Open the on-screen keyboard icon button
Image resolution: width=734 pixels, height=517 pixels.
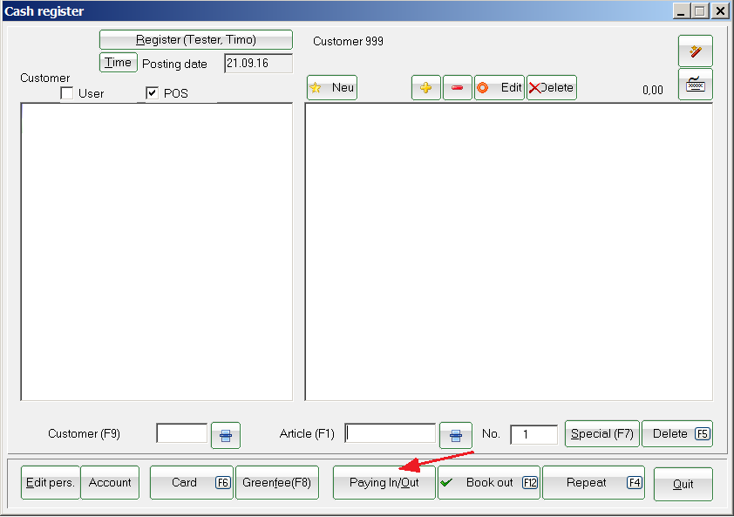695,85
